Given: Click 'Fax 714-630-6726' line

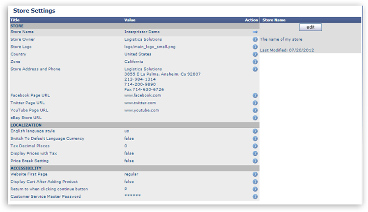Looking at the screenshot, I should coord(144,90).
